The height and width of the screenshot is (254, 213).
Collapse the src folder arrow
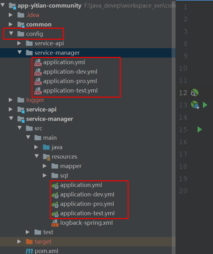(x=20, y=128)
